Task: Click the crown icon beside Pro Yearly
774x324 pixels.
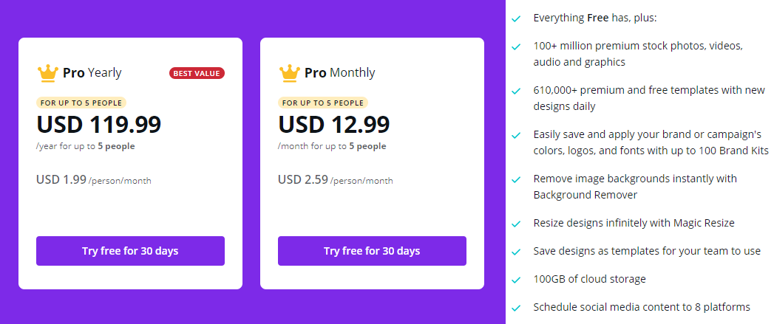Action: 47,72
